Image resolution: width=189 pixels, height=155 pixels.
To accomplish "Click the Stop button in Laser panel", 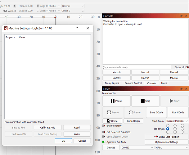I will [x=146, y=101].
